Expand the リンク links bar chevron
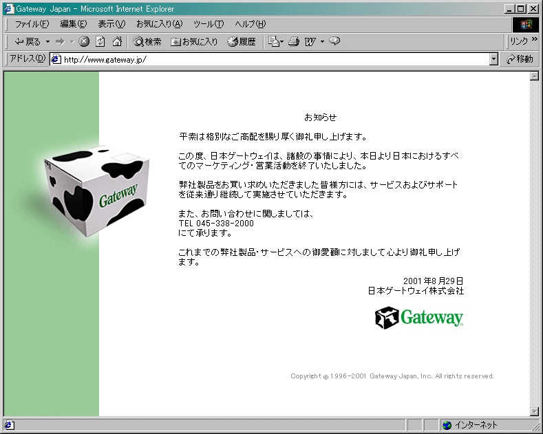 [535, 39]
